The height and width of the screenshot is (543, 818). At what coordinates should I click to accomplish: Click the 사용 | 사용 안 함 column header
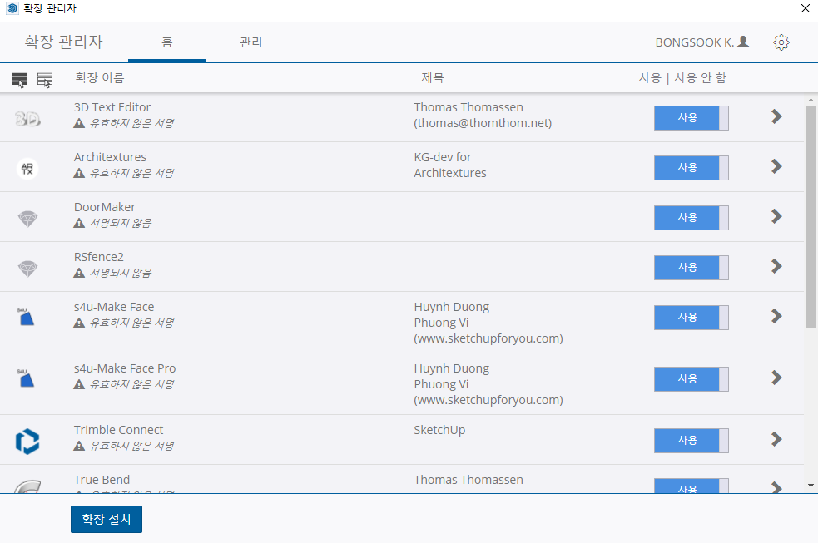[682, 77]
